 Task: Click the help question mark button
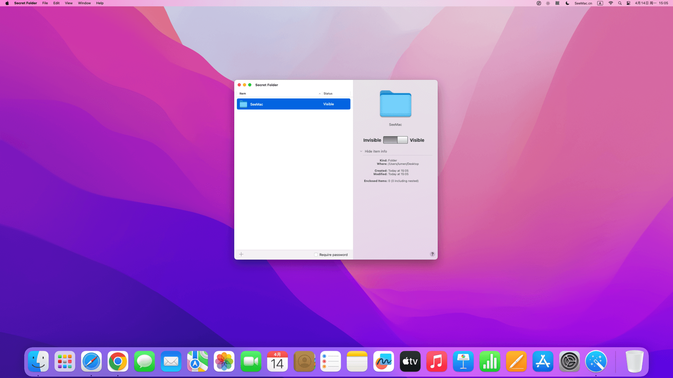pyautogui.click(x=432, y=254)
